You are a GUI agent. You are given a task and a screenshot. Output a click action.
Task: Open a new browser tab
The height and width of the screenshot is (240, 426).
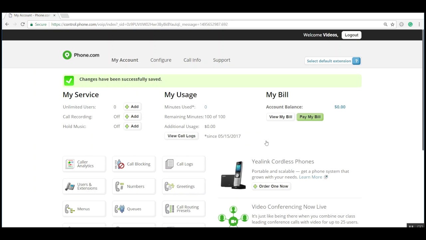[64, 15]
